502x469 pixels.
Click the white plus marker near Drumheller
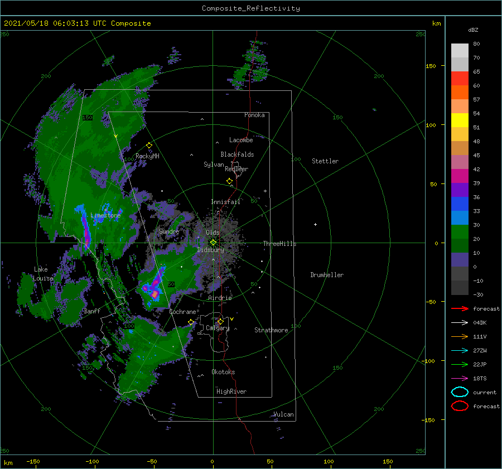(315, 224)
